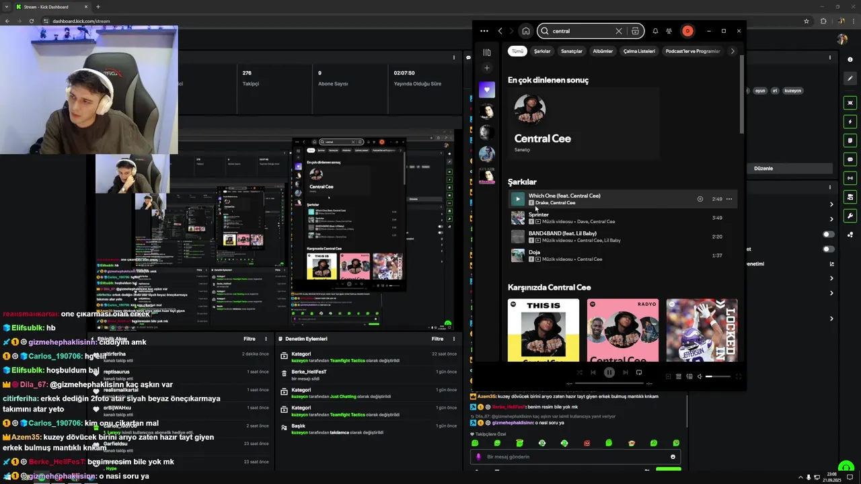The width and height of the screenshot is (861, 484).
Task: Toggle repeat in Spotify player
Action: point(639,372)
